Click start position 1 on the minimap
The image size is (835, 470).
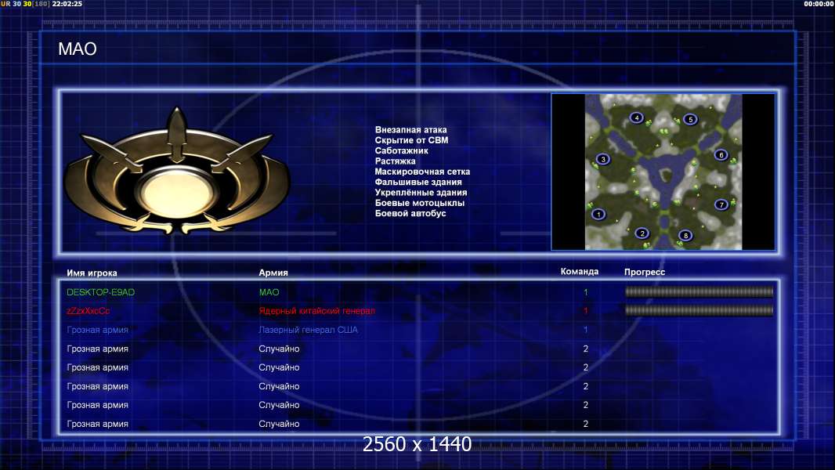tap(598, 214)
